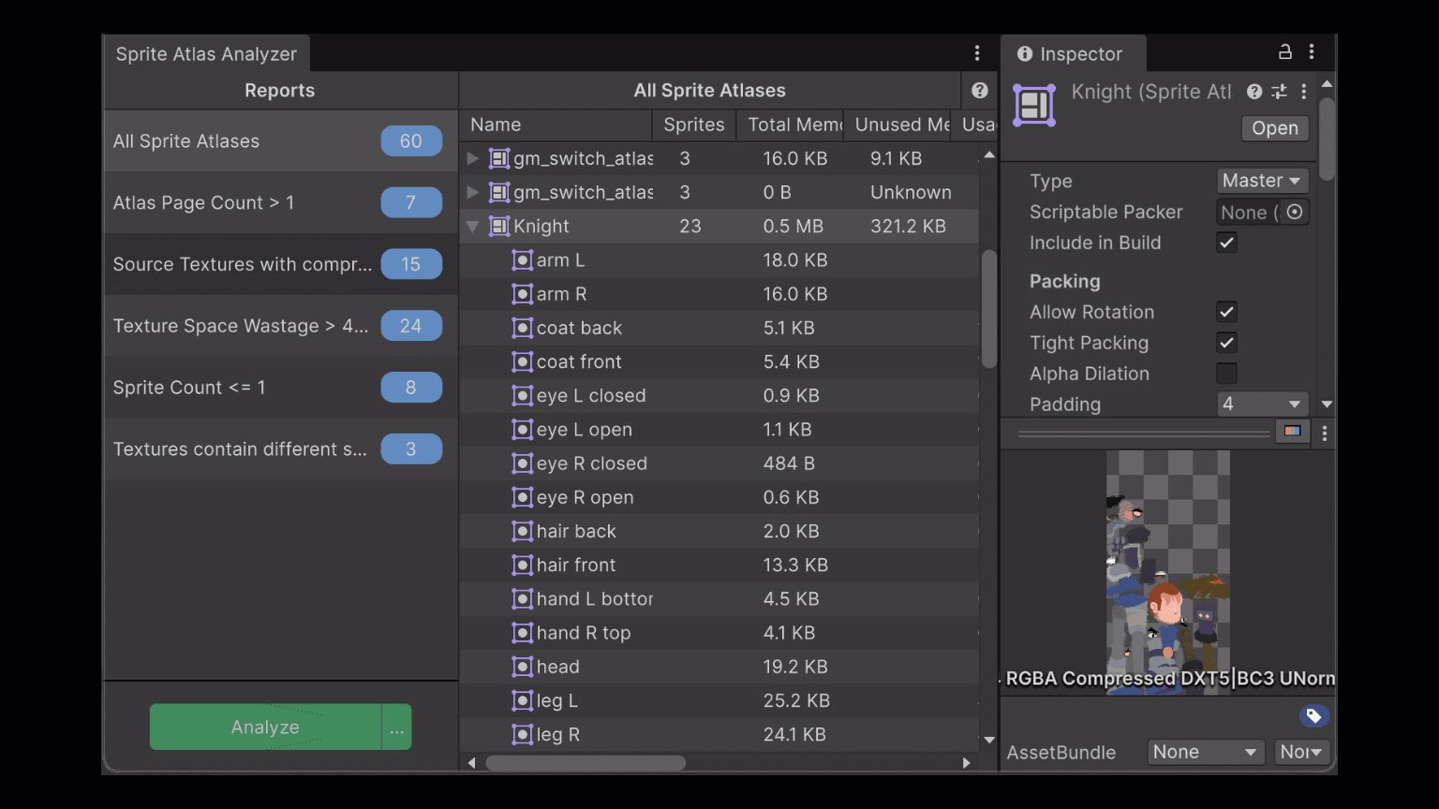The height and width of the screenshot is (809, 1439).
Task: Click Scriptable Packer object picker circle
Action: [1294, 213]
